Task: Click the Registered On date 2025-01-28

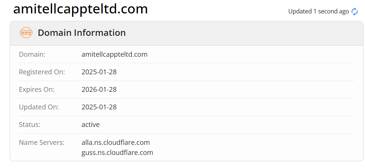Action: 99,72
